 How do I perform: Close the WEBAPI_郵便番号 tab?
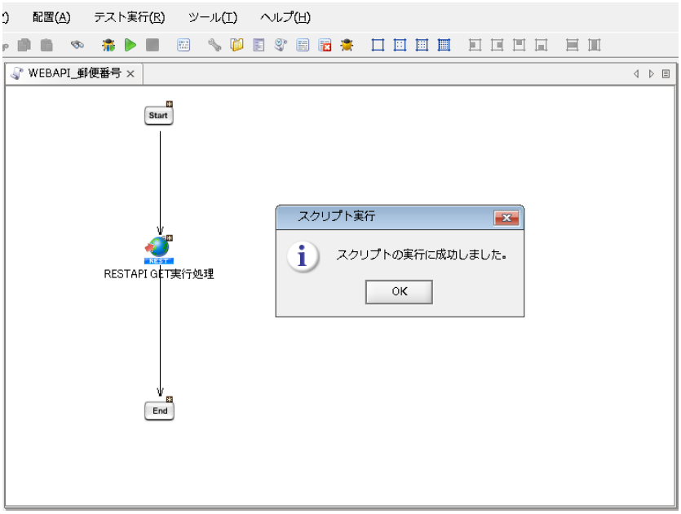click(130, 73)
